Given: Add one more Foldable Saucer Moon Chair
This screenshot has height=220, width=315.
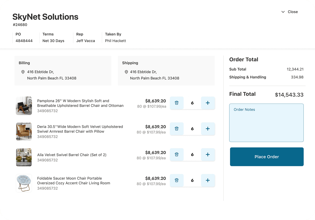Looking at the screenshot, I should click(208, 180).
